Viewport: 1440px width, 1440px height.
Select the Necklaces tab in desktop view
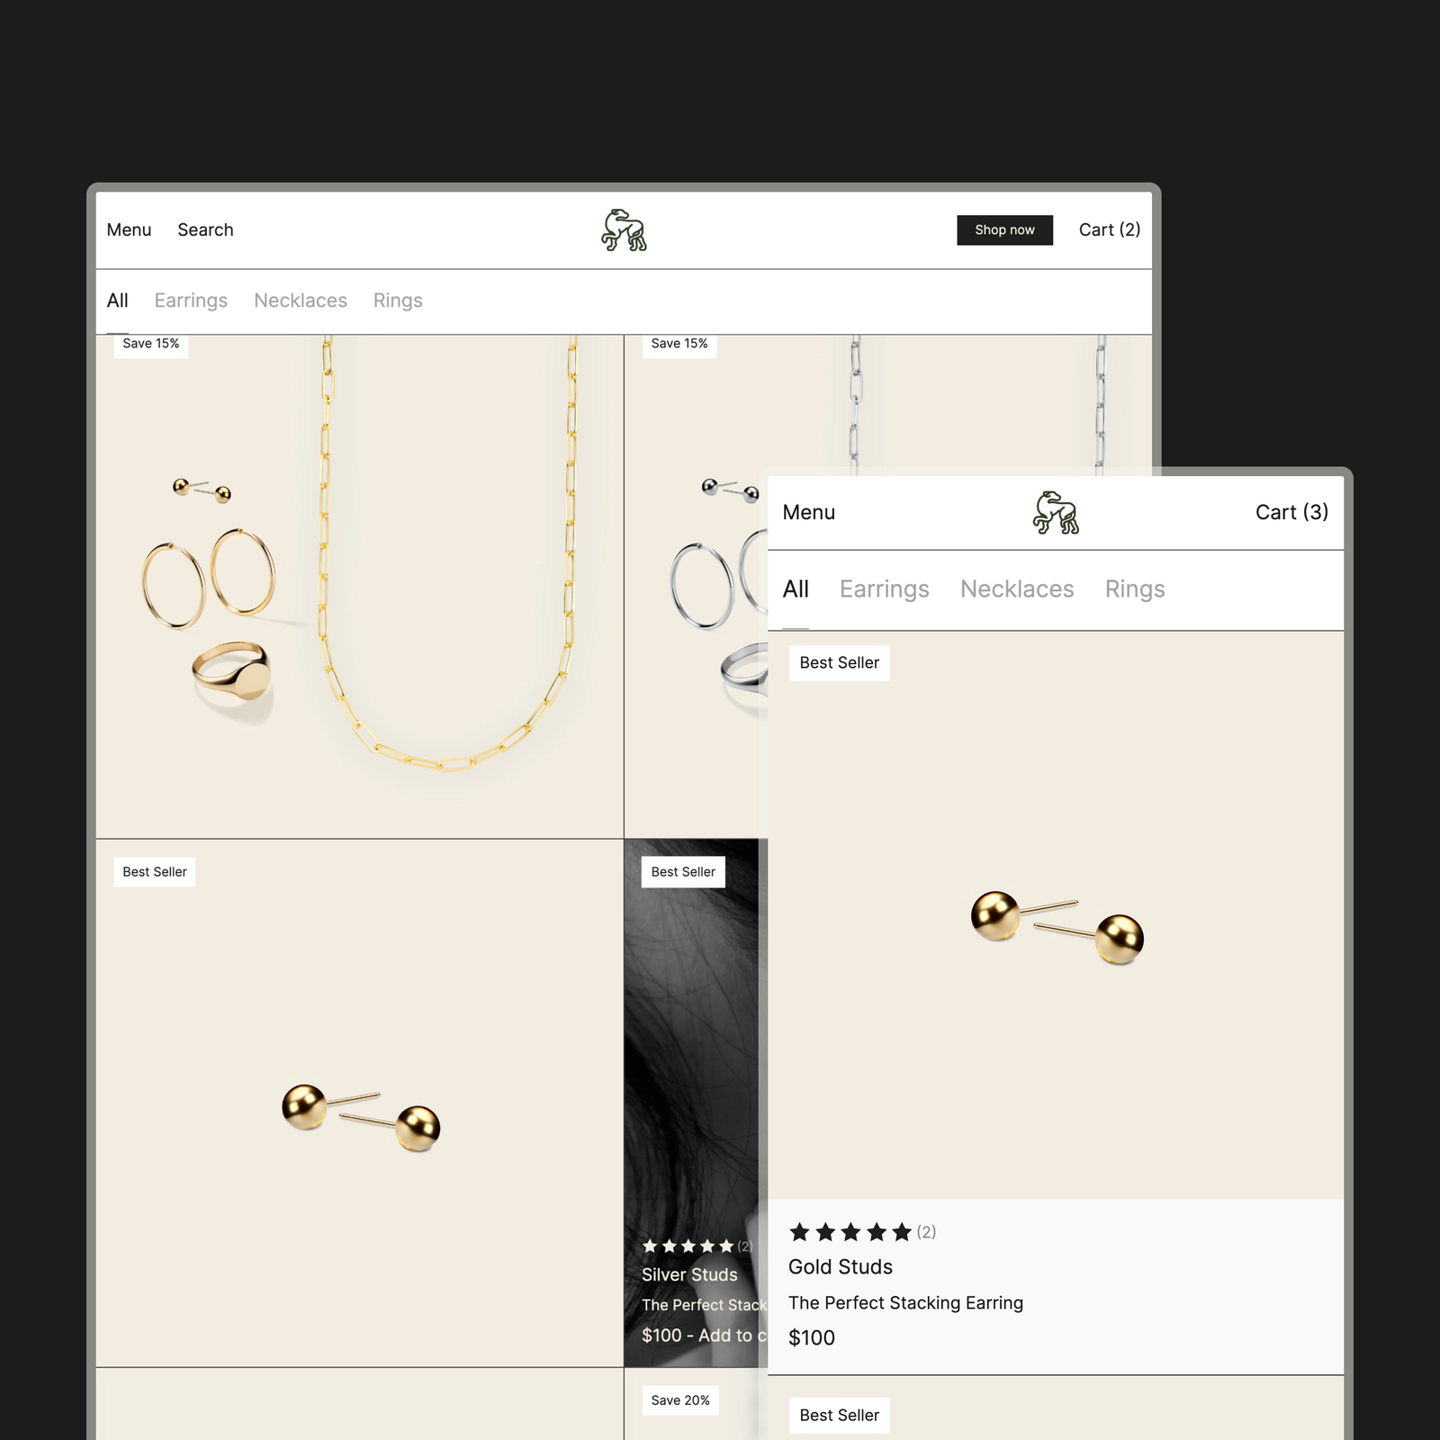tap(301, 301)
